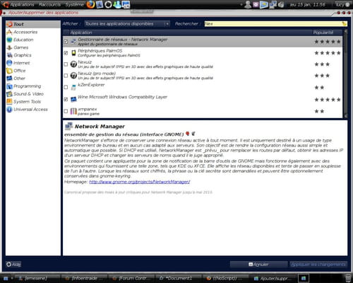Click the show desktop icon on the bottom panel
353x283 pixels.
tap(6, 279)
